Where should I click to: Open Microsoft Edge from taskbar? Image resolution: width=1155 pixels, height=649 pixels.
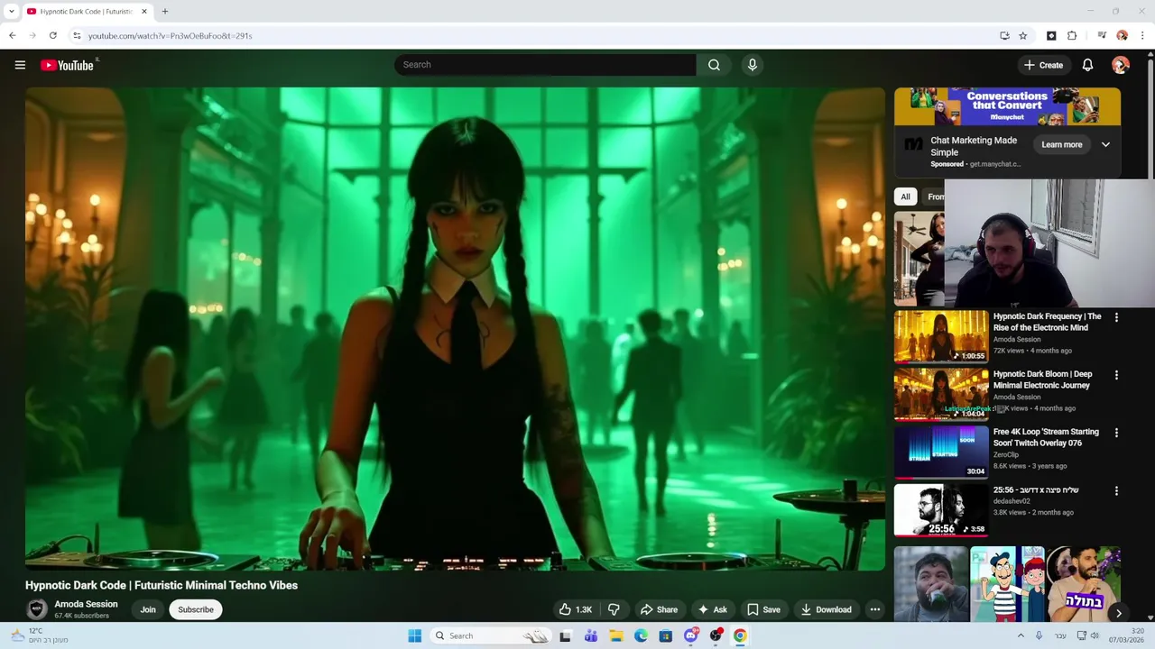click(641, 635)
